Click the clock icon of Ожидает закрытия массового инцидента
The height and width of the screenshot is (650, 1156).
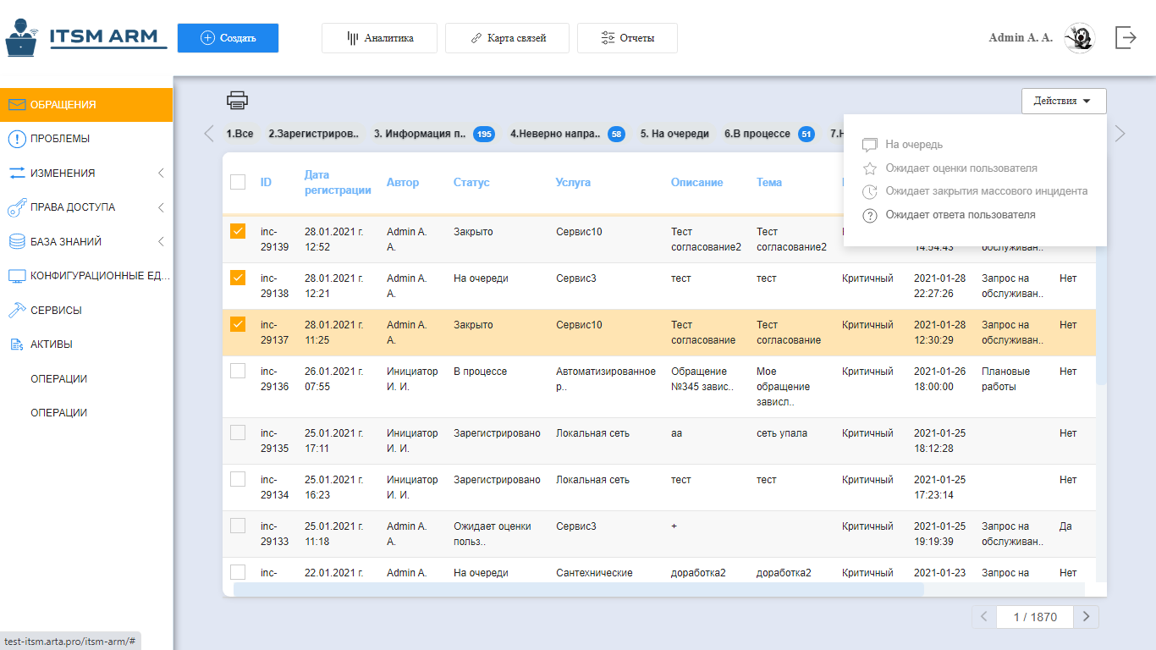(x=869, y=192)
